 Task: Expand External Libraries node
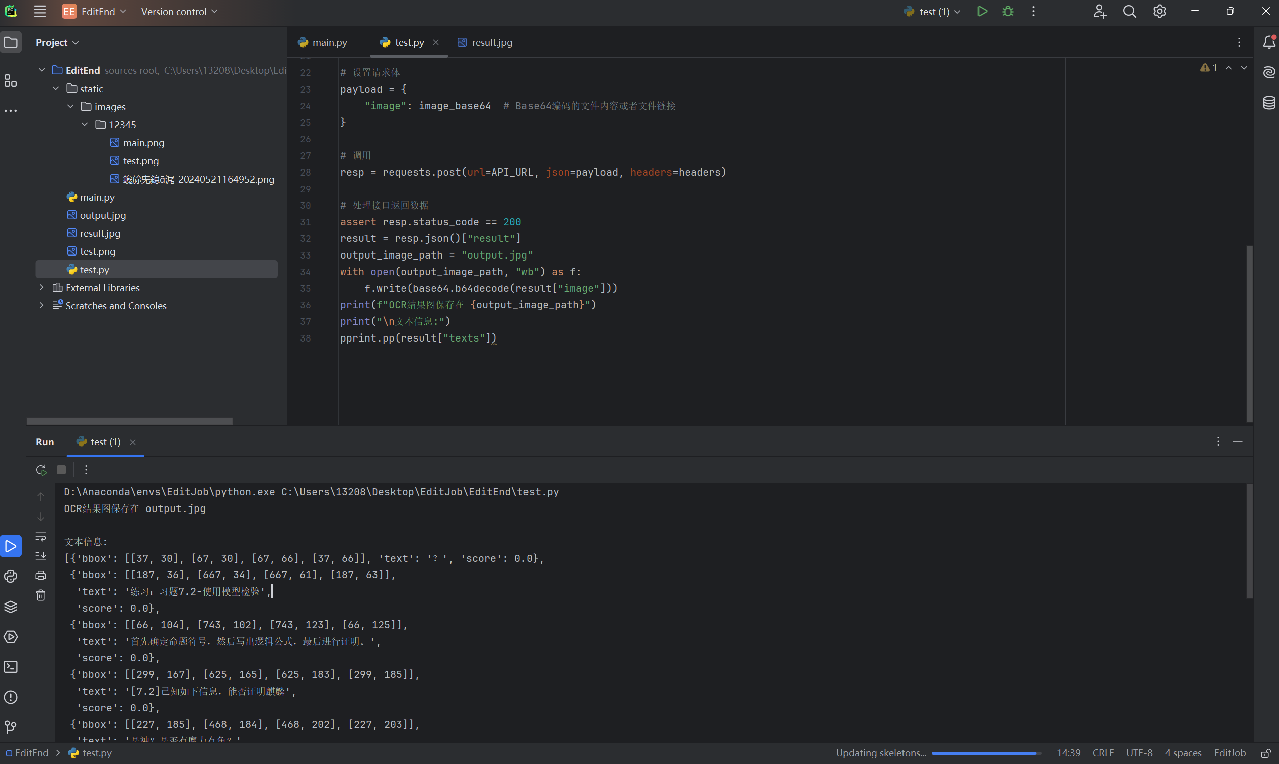pyautogui.click(x=42, y=287)
